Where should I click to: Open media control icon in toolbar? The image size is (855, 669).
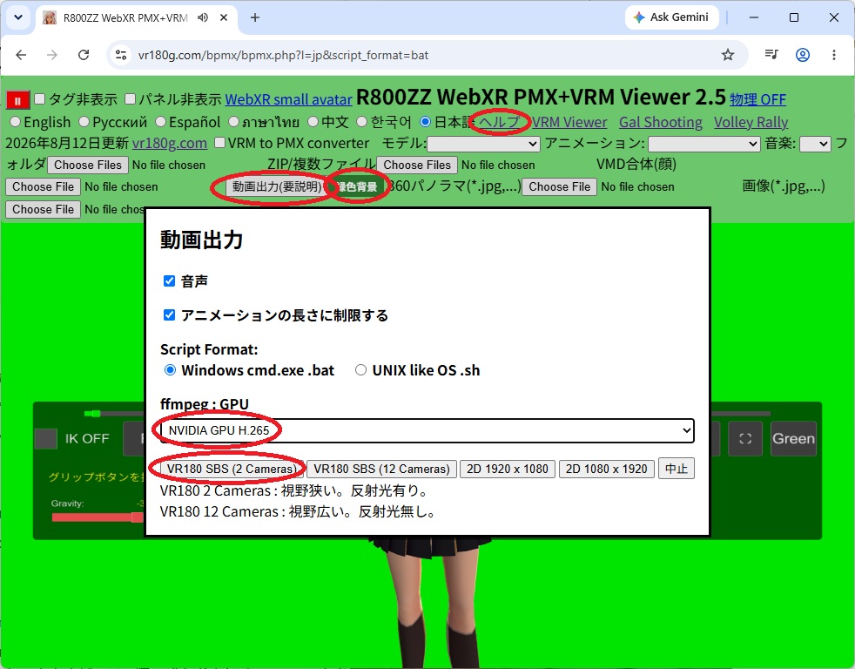[x=771, y=55]
